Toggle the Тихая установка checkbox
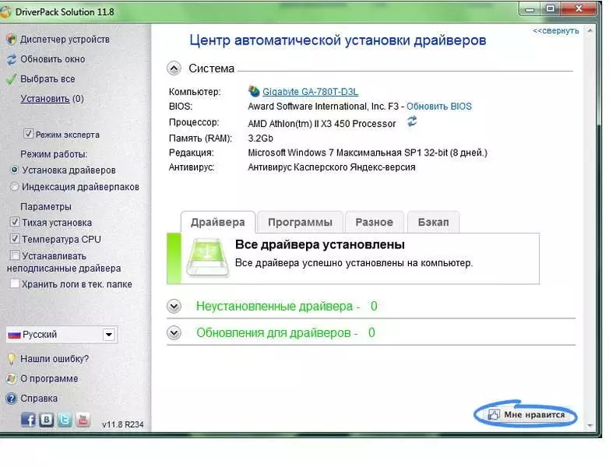This screenshot has height=467, width=609. pos(14,222)
